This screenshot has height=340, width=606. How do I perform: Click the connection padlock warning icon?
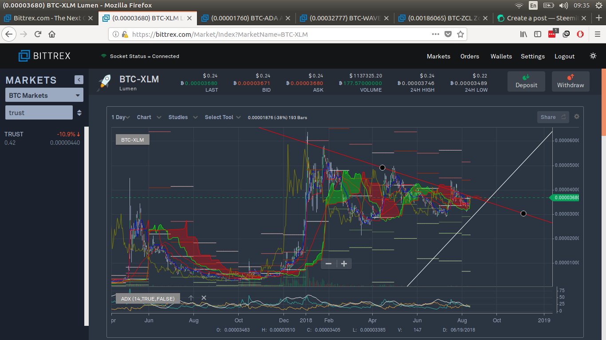(x=125, y=34)
